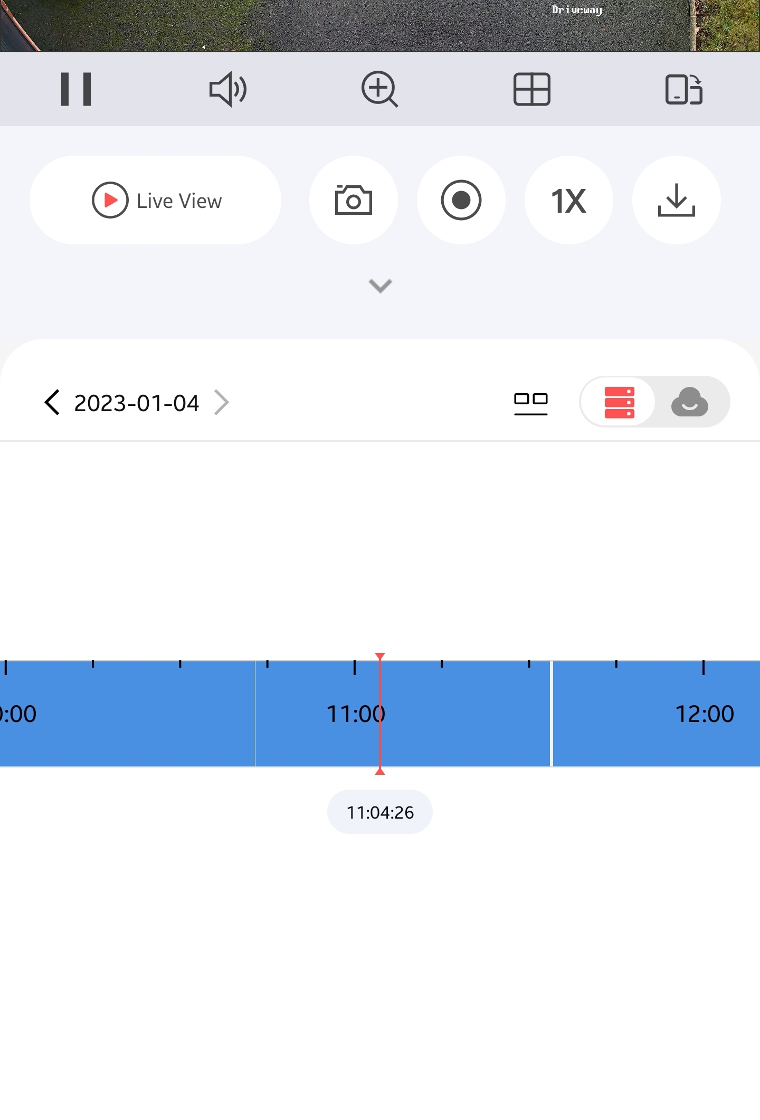Start recording with the record icon
The height and width of the screenshot is (1120, 760).
[461, 200]
